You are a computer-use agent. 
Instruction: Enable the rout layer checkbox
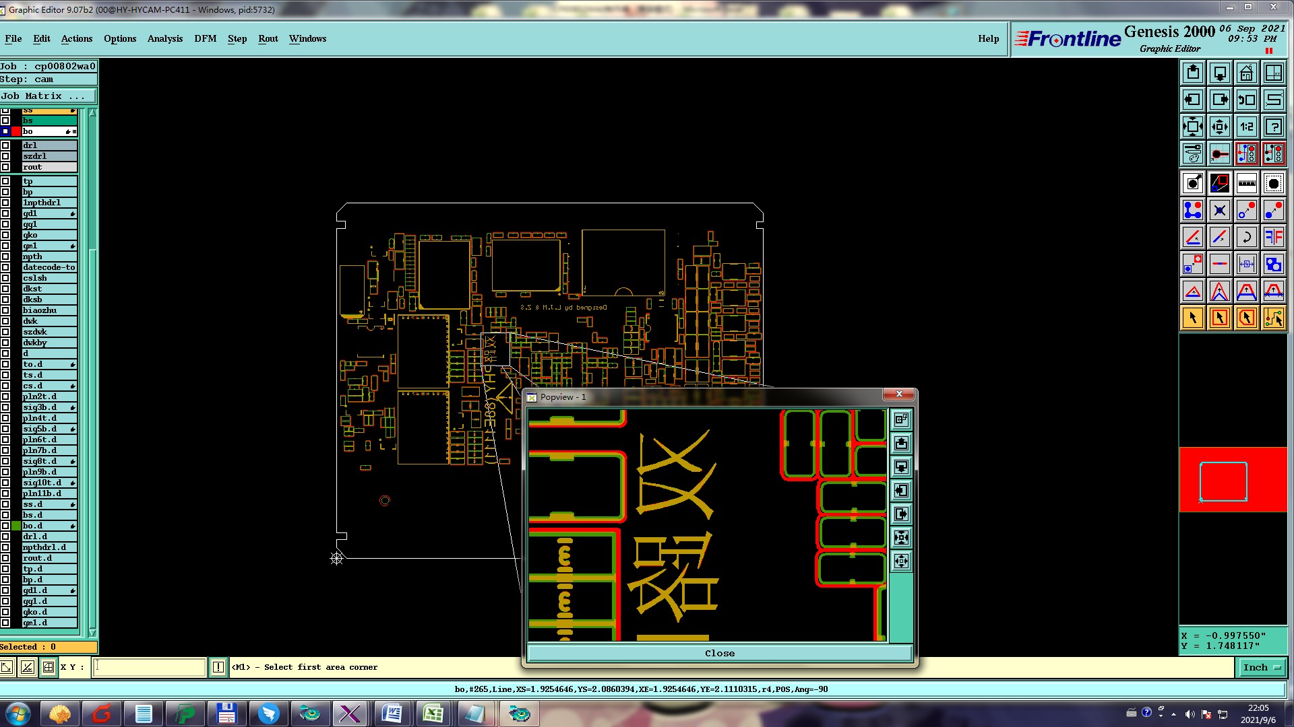pyautogui.click(x=5, y=167)
